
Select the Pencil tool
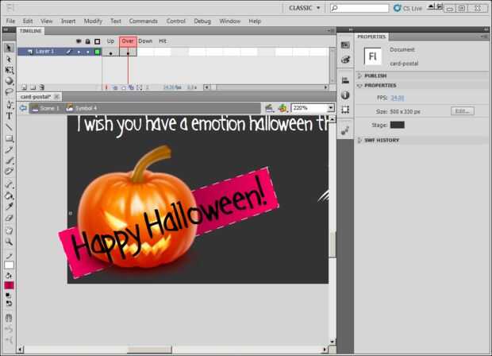(9, 149)
